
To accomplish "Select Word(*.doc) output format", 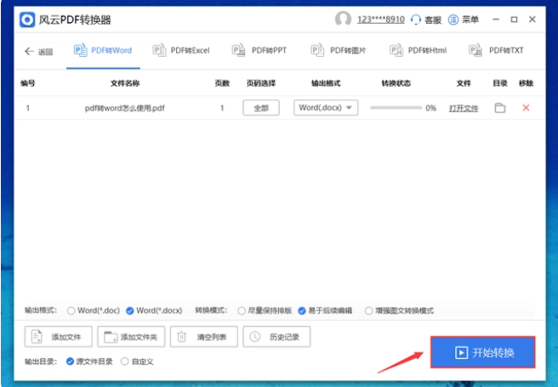I will point(71,310).
